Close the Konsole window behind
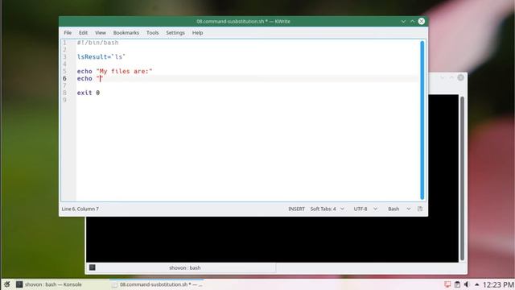 (461, 77)
